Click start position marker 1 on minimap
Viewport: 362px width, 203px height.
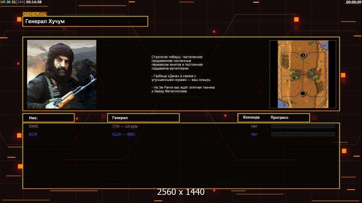tap(303, 55)
